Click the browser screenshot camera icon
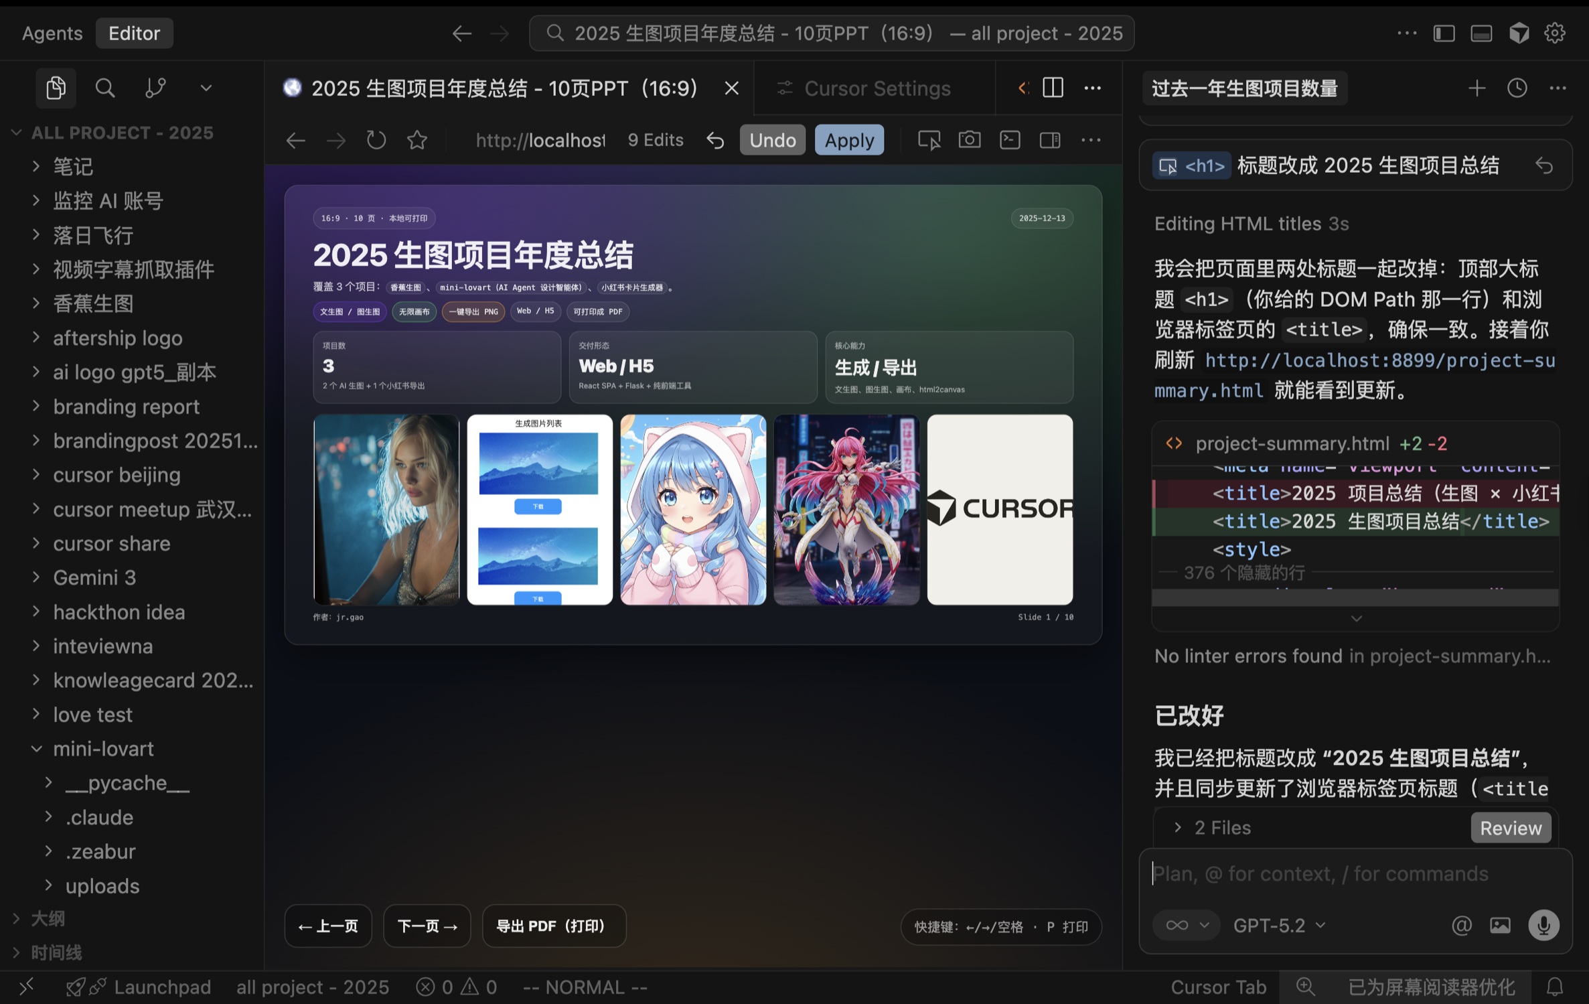Viewport: 1589px width, 1004px height. [x=969, y=139]
